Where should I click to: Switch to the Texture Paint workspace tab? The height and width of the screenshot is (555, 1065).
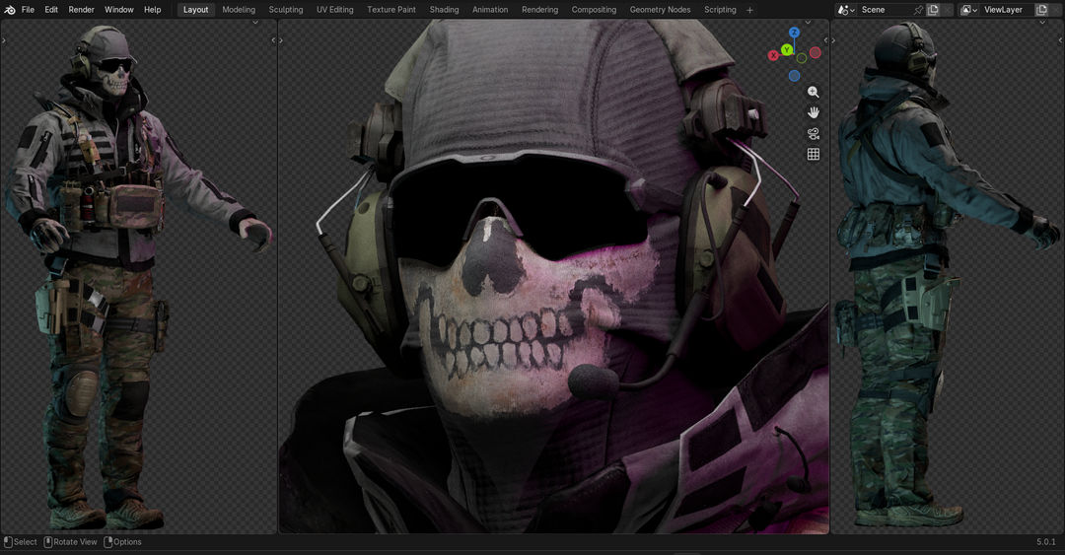pos(391,10)
